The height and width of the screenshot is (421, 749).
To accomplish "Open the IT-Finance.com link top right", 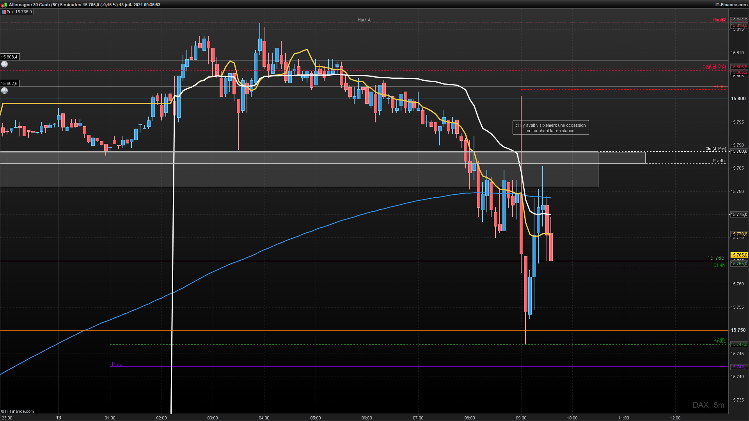I will (x=731, y=5).
